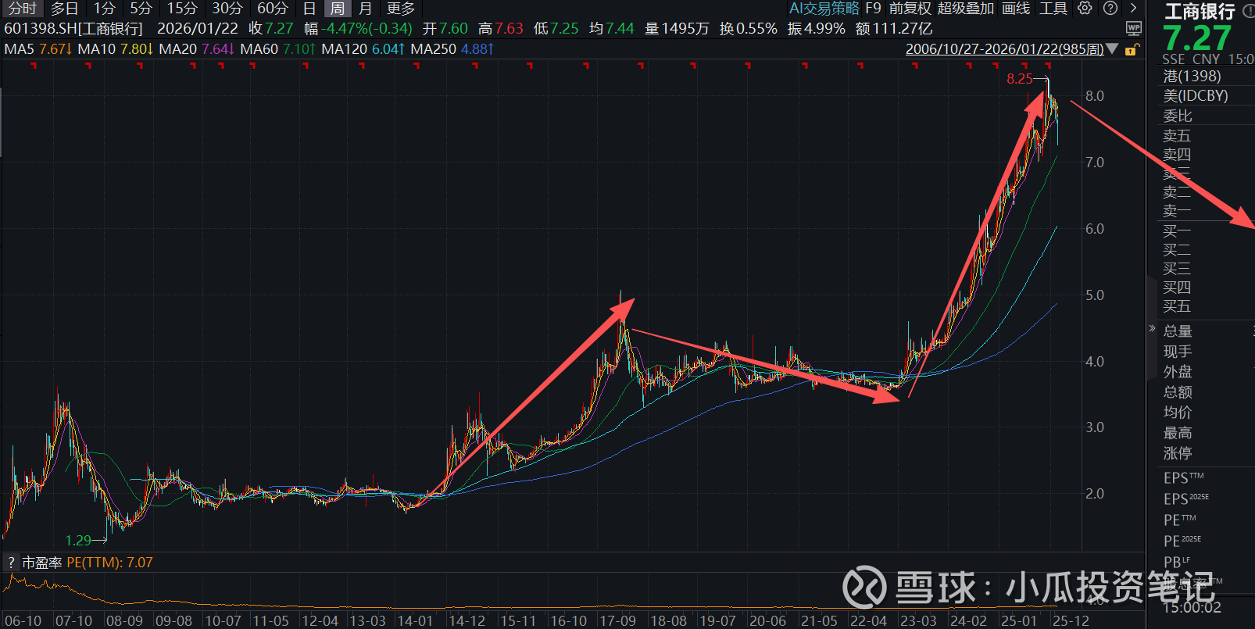Select the 60分 period tab
The image size is (1255, 629).
273,9
